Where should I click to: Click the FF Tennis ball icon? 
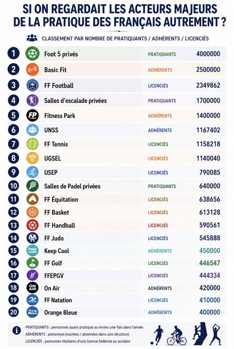[32, 144]
